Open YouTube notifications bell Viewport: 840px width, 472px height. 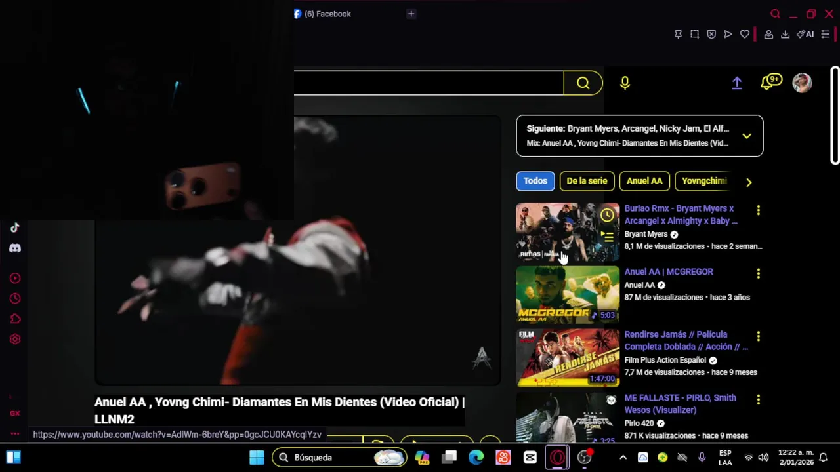click(770, 82)
